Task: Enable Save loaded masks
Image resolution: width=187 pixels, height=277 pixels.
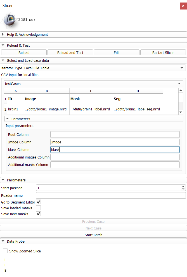Action: pyautogui.click(x=38, y=208)
